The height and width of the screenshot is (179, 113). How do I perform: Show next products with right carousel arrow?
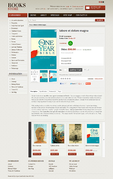104,140
